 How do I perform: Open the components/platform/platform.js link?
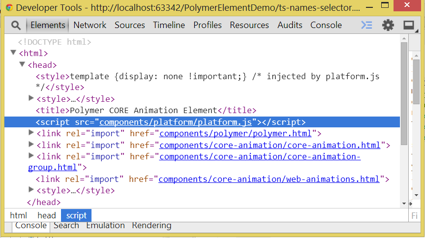176,122
